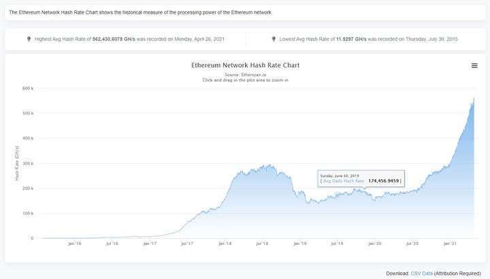Image resolution: width=490 pixels, height=279 pixels.
Task: Click the 562,430.6079 GH/s highest value text
Action: click(x=114, y=39)
